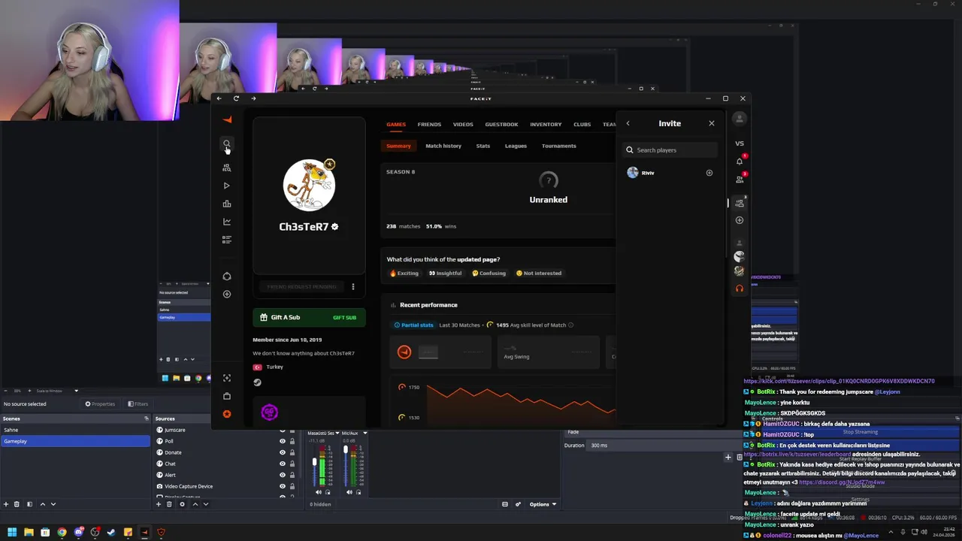
Task: Open the audio mixer Options dropdown
Action: (x=543, y=504)
